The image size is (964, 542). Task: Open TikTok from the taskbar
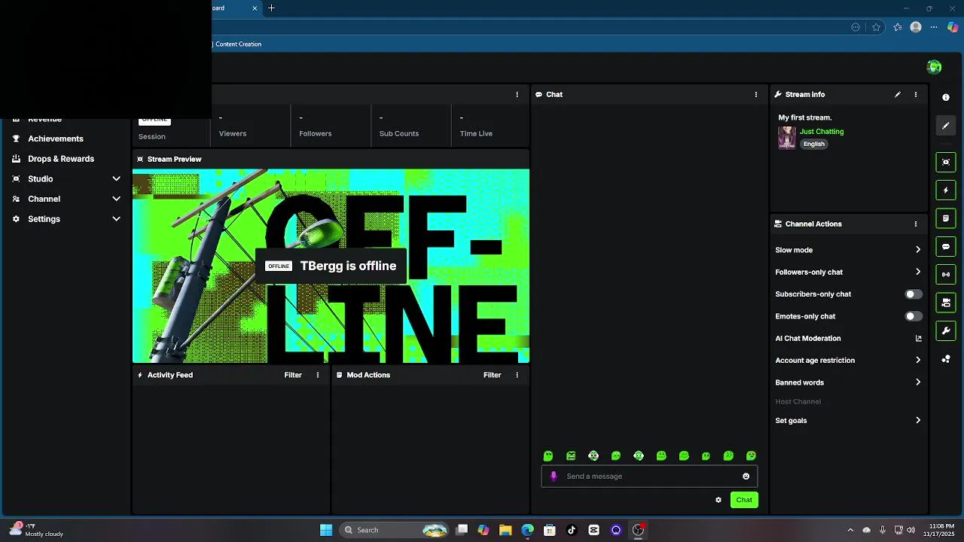572,530
